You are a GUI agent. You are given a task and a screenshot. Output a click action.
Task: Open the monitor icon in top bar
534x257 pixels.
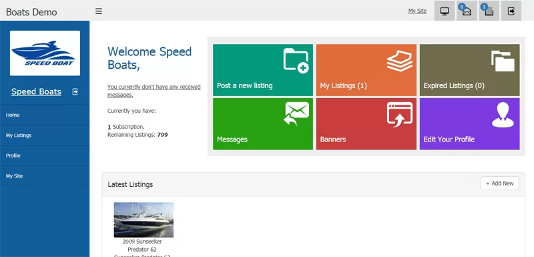pyautogui.click(x=445, y=11)
